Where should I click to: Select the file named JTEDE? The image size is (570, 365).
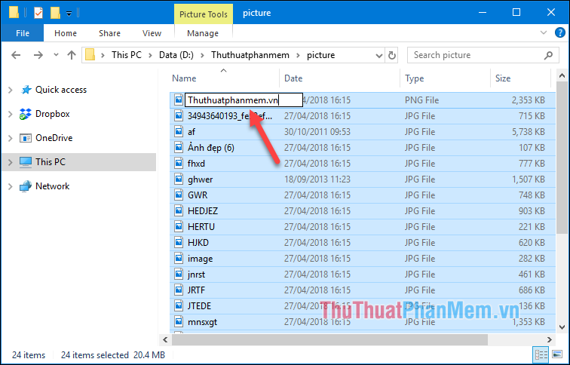[199, 306]
